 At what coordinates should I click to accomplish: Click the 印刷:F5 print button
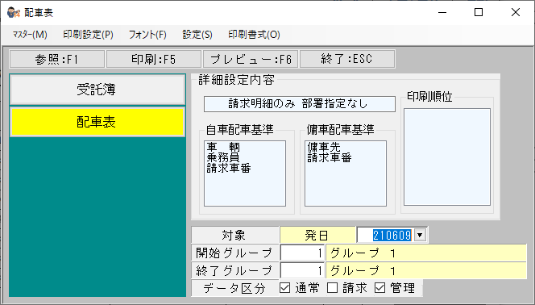(x=154, y=59)
